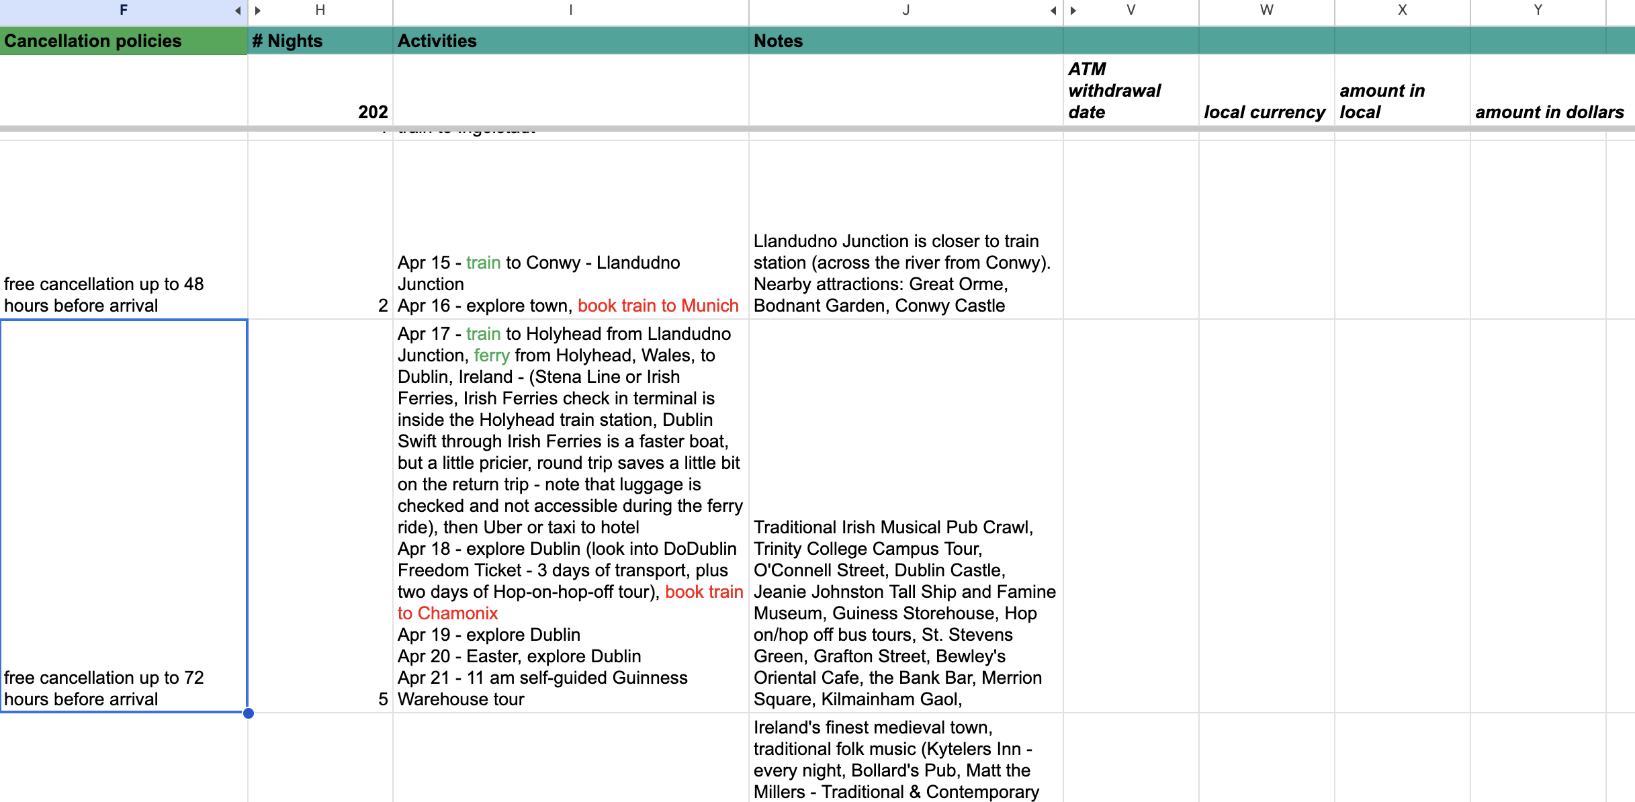Unhide columns using left arrow in J header
Viewport: 1635px width, 802px height.
[1053, 11]
